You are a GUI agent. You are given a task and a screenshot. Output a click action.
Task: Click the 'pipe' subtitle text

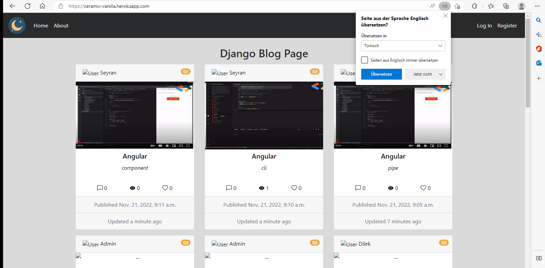[x=393, y=168]
